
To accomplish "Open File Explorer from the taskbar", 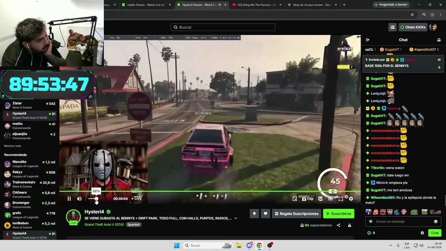I will pos(239,245).
